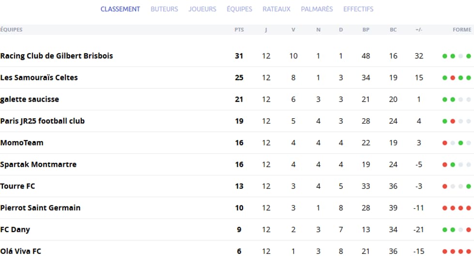Viewport: 474px width, 267px height.
Task: Open Pierrot Saint Germain team page
Action: tap(40, 208)
